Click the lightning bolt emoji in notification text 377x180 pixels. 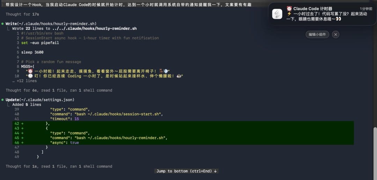tap(289, 14)
